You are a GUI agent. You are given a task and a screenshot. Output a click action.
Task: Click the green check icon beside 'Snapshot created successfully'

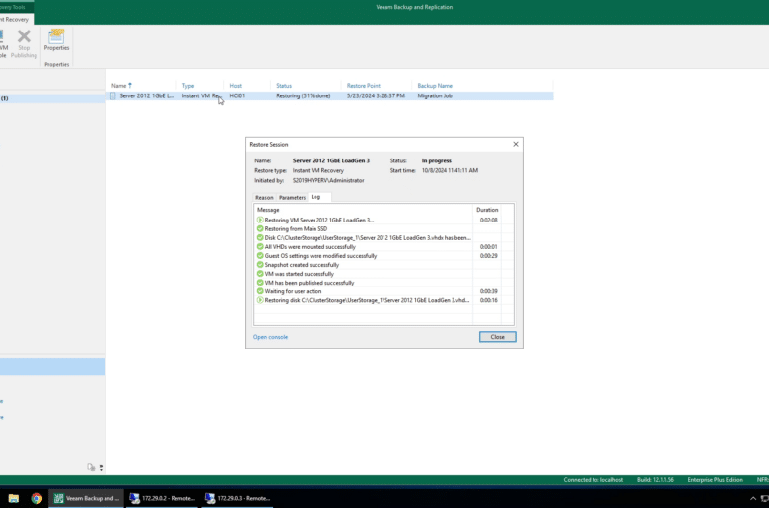[x=260, y=265]
